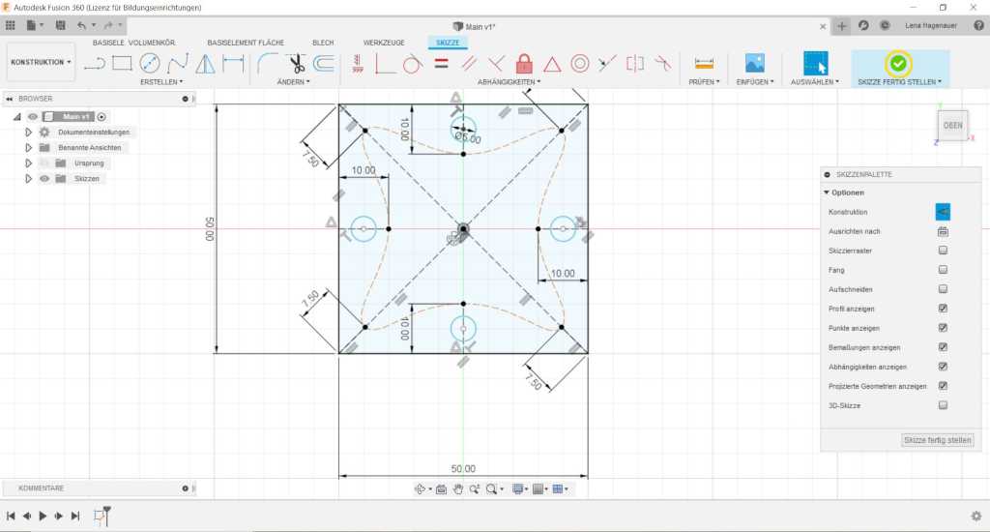The height and width of the screenshot is (532, 990).
Task: Enable the 3D-Skizze checkbox
Action: pyautogui.click(x=943, y=405)
